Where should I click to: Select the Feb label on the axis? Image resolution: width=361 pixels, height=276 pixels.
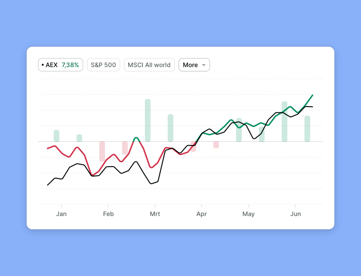click(108, 214)
